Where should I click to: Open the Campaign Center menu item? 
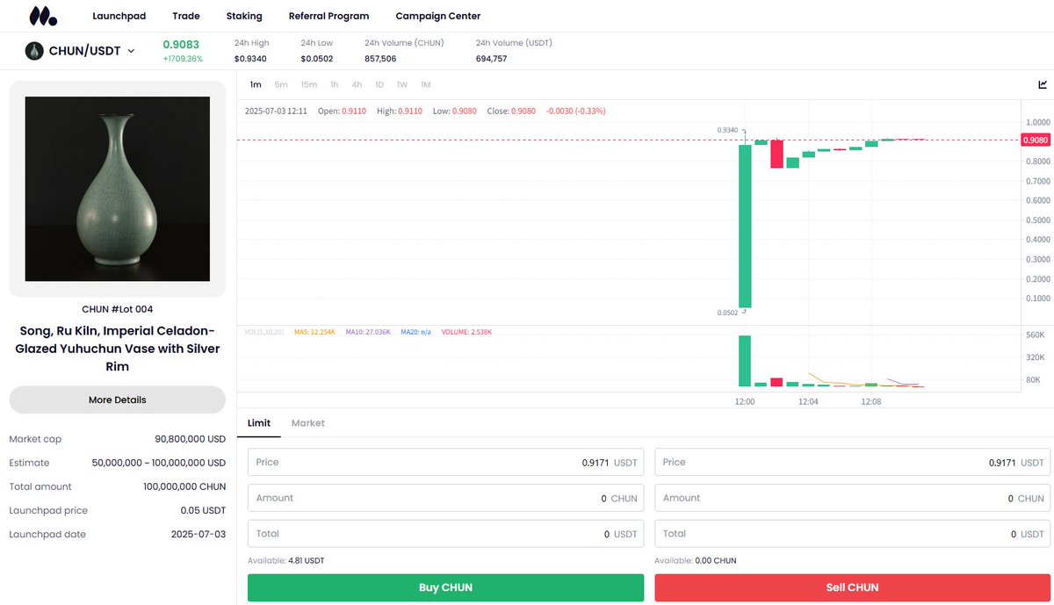tap(437, 15)
